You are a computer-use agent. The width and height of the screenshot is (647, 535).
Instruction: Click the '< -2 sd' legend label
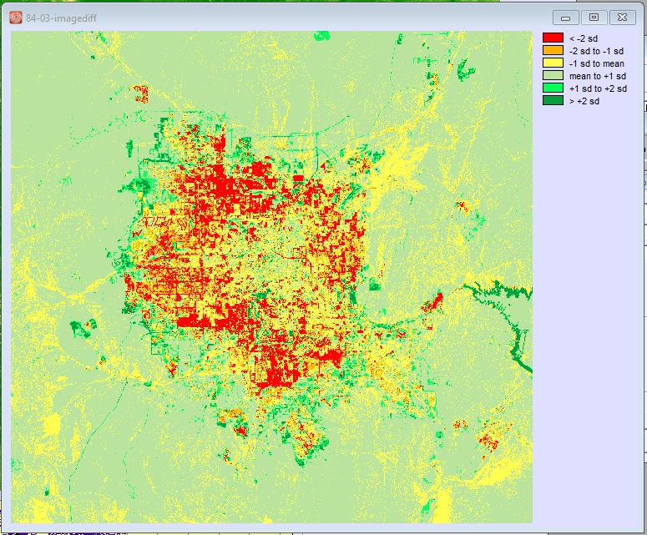click(x=583, y=38)
